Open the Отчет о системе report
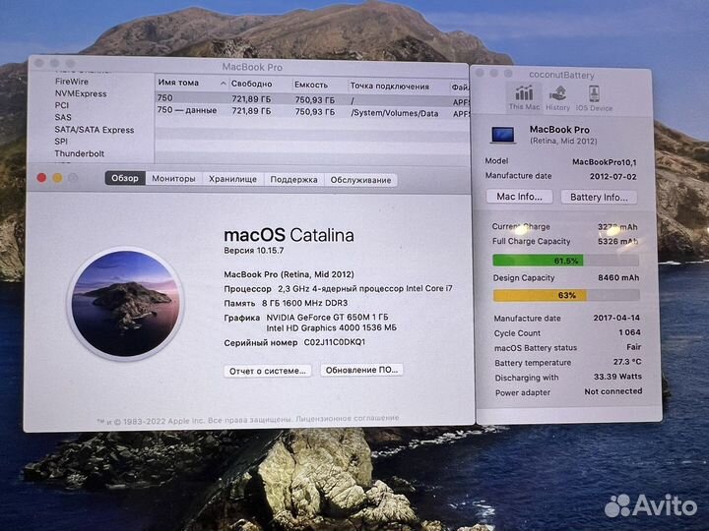 tap(267, 371)
